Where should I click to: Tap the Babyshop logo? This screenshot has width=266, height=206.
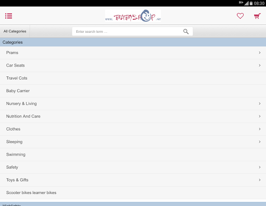coord(133,16)
